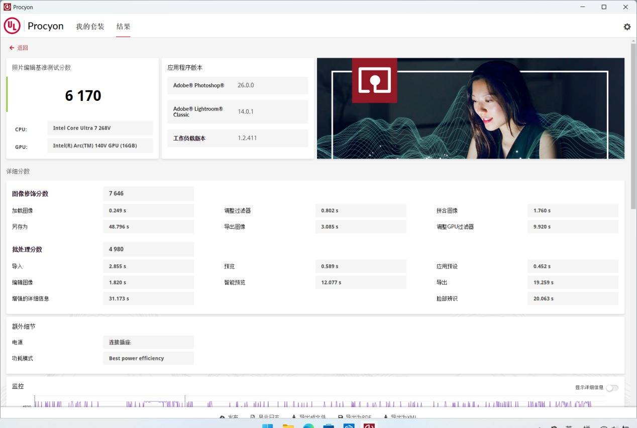
Task: Switch to the 我的套装 tab
Action: (x=90, y=27)
